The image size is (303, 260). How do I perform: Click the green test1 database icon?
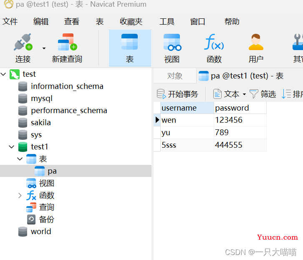(23, 147)
